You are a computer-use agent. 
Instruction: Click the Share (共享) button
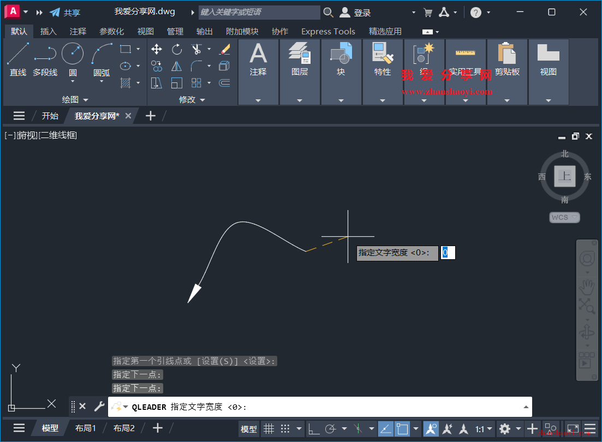point(65,13)
